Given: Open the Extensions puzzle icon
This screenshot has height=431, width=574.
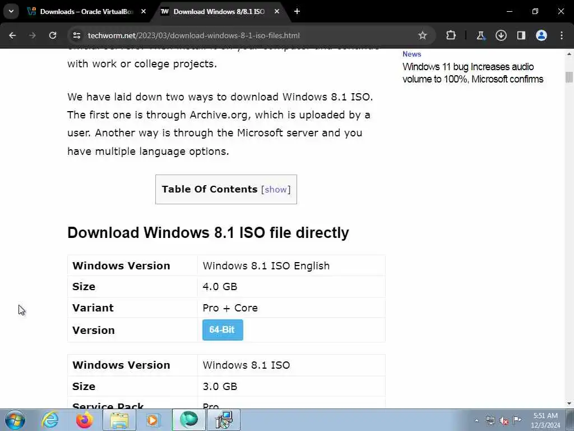Looking at the screenshot, I should pyautogui.click(x=451, y=35).
